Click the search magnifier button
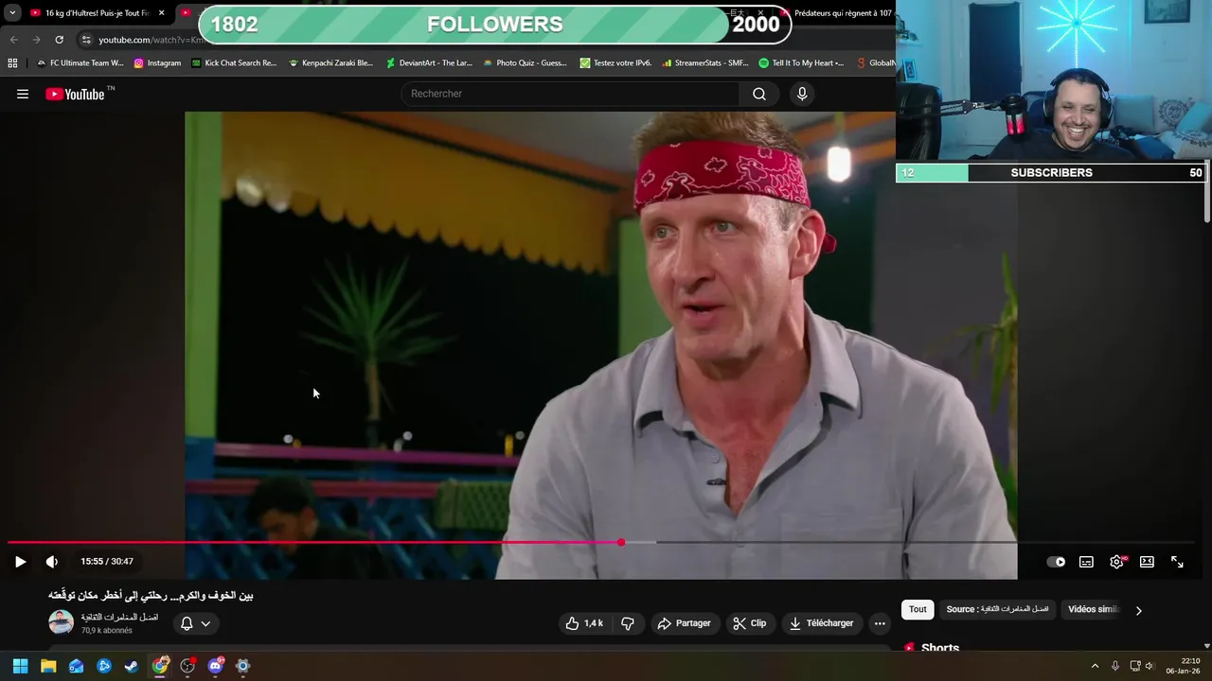1212x681 pixels. [758, 94]
